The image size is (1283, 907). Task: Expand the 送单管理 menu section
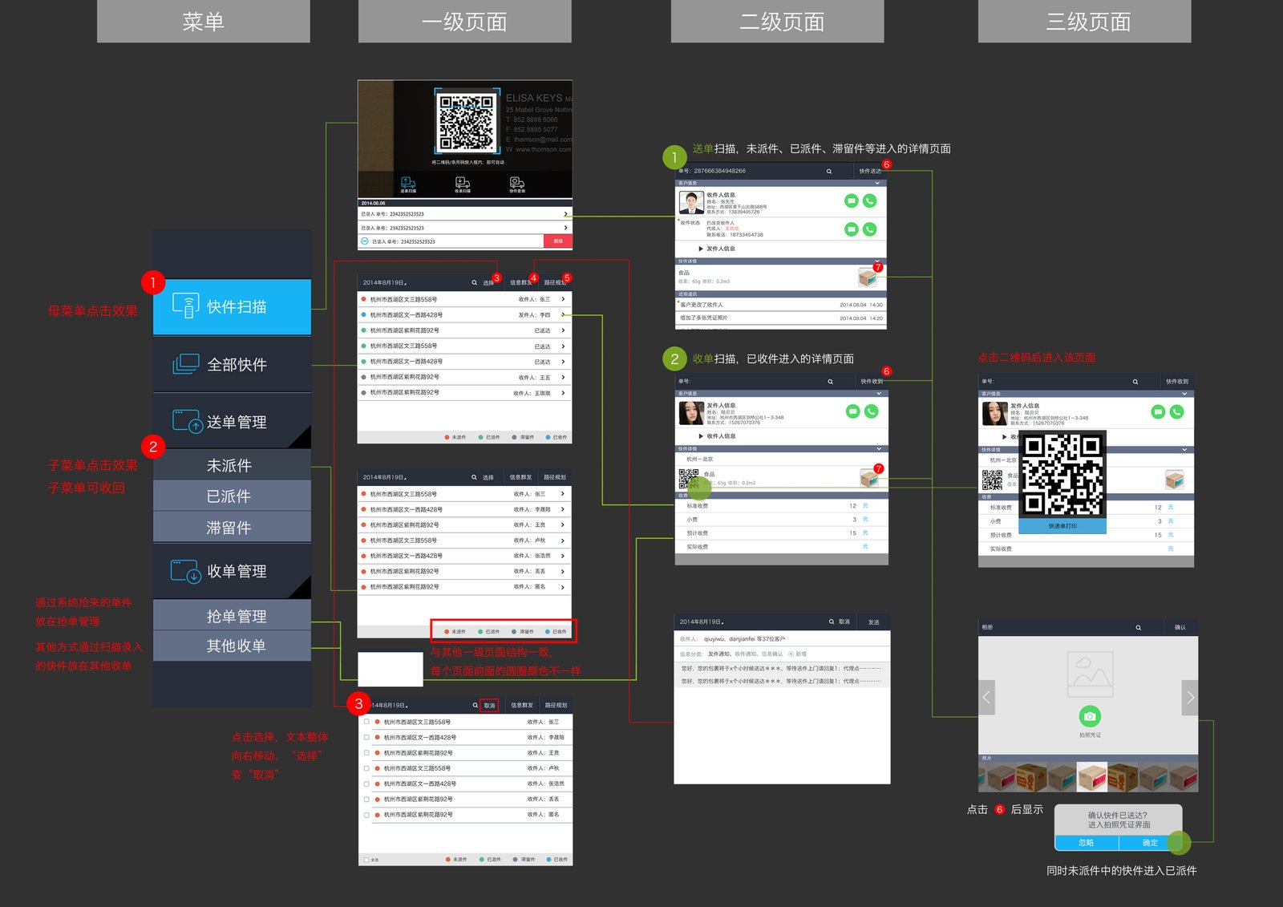(232, 422)
